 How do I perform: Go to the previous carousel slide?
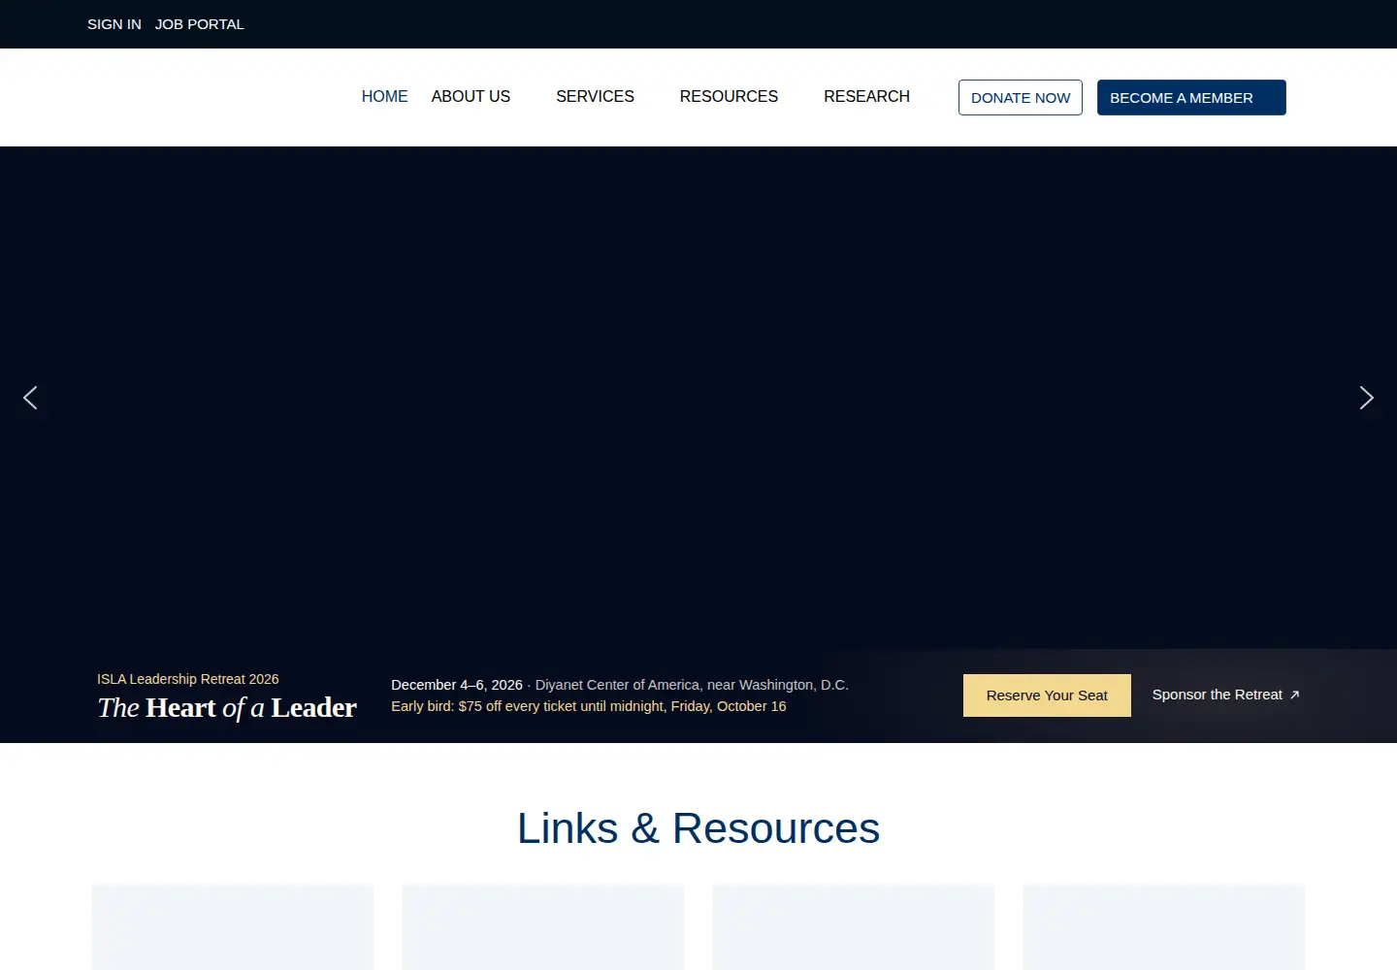click(x=30, y=398)
